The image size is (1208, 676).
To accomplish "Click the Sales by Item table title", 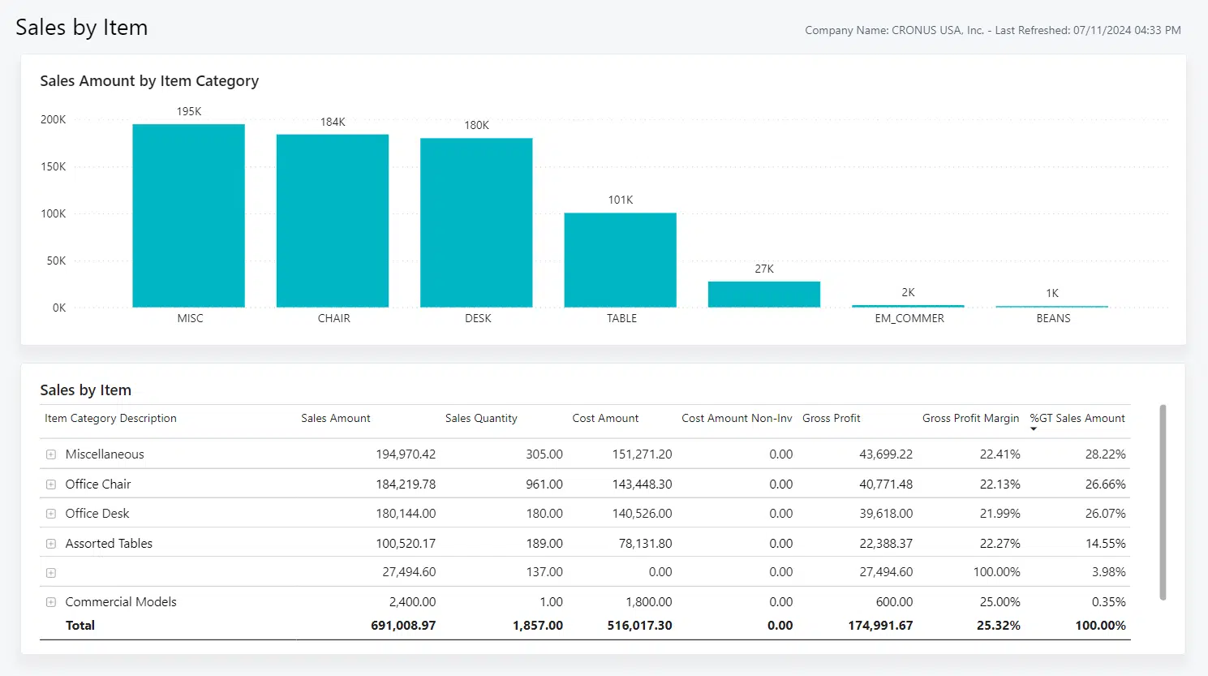I will click(x=85, y=390).
